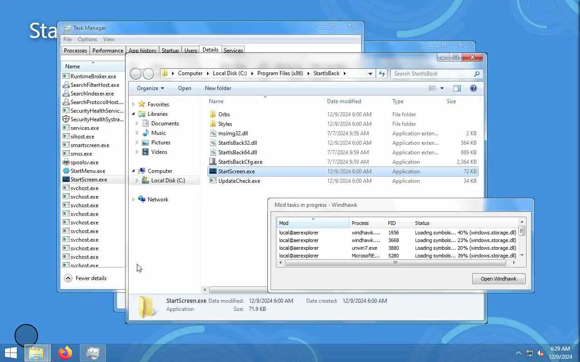The width and height of the screenshot is (580, 362).
Task: Switch to the Performance tab
Action: [108, 51]
